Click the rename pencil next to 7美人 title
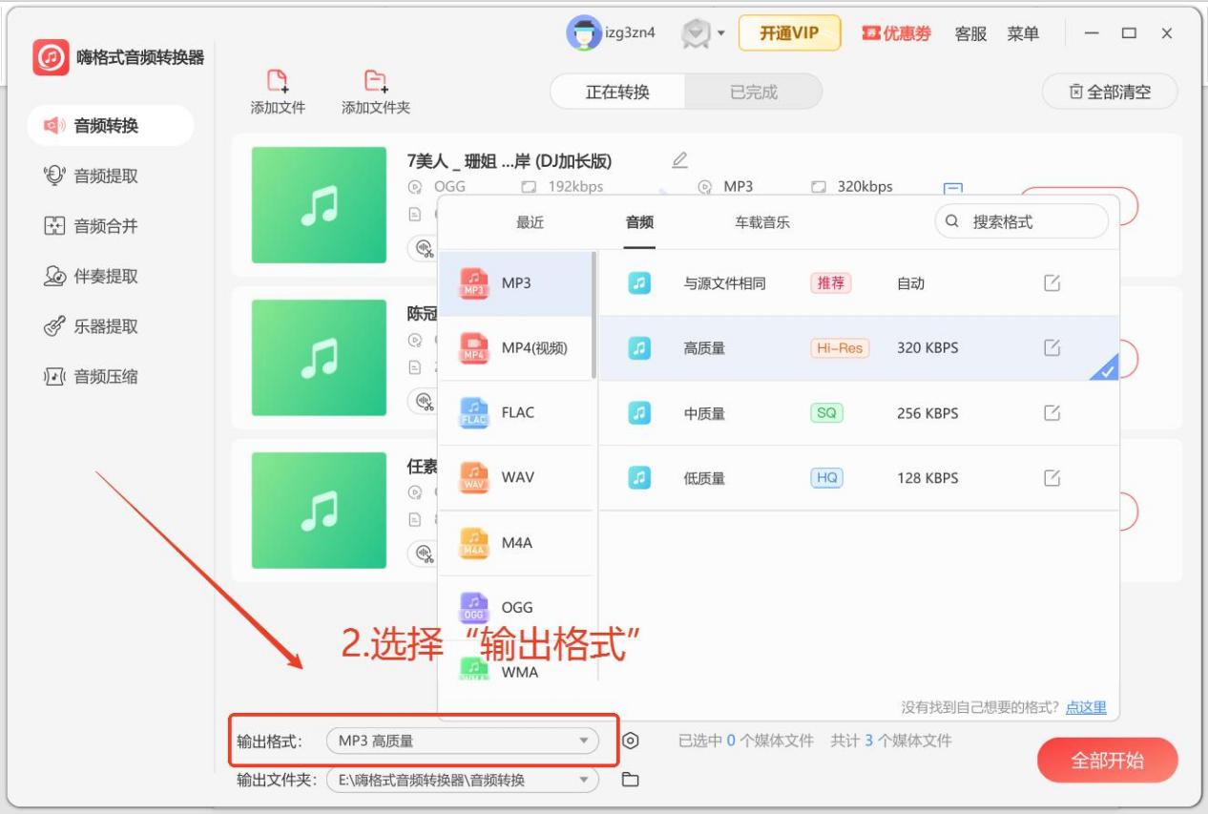This screenshot has height=814, width=1208. 679,160
